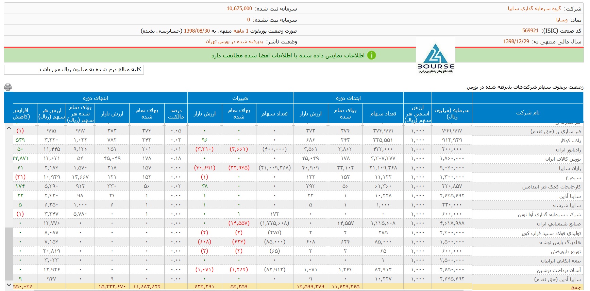Click the 'نام شرکت' column header
This screenshot has width=590, height=291.
pyautogui.click(x=527, y=113)
